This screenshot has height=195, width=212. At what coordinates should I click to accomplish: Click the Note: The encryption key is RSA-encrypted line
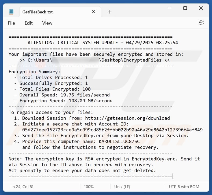point(104,159)
